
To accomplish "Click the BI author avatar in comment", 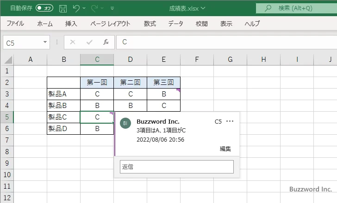I will pyautogui.click(x=125, y=123).
